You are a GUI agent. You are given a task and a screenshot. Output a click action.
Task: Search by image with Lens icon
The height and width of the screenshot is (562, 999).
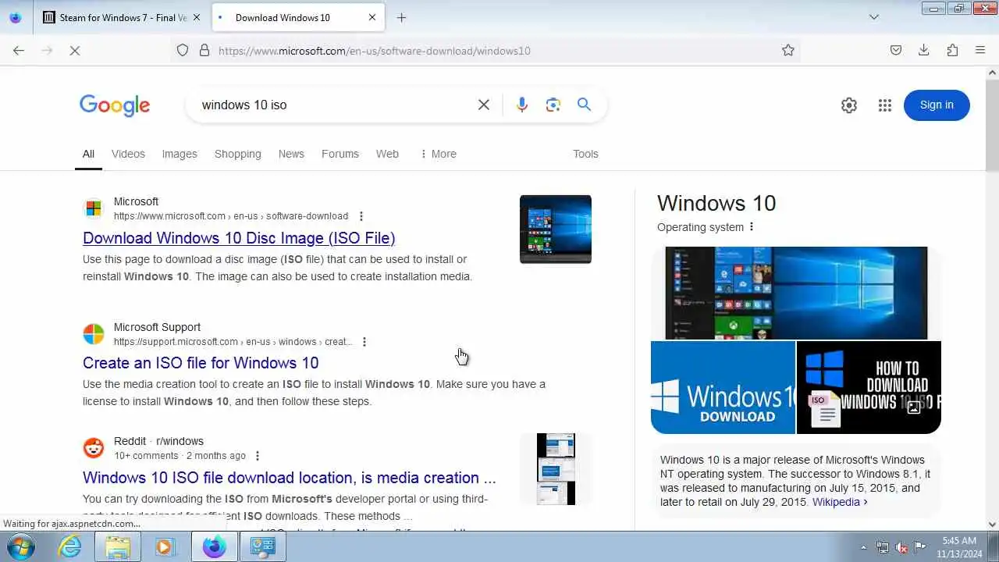point(553,105)
